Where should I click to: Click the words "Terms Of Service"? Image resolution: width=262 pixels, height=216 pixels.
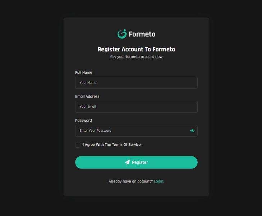(x=127, y=145)
